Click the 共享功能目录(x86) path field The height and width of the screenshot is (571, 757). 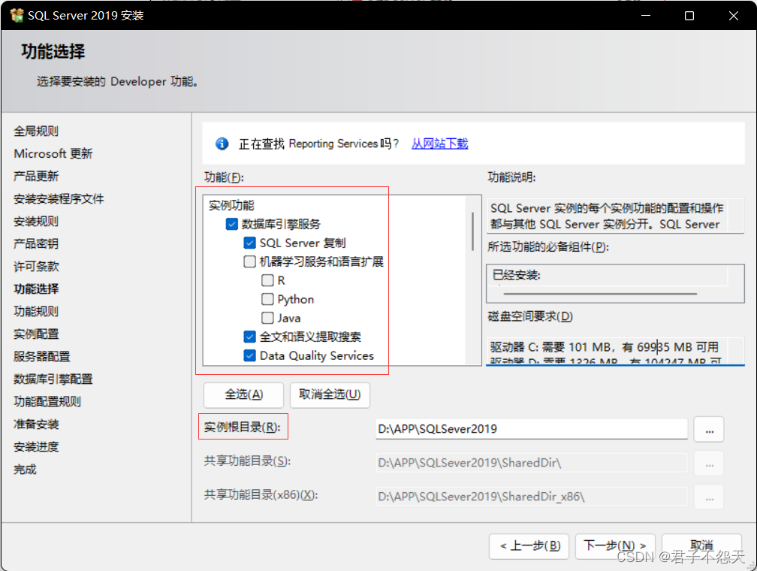(532, 497)
